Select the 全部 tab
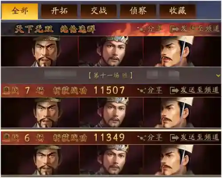The height and width of the screenshot is (178, 222). click(x=20, y=12)
